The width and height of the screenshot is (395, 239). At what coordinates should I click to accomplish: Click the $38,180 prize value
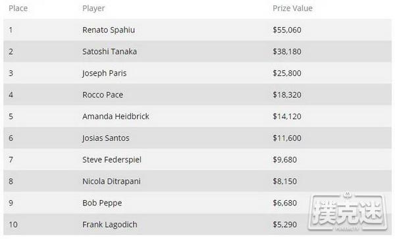(287, 52)
